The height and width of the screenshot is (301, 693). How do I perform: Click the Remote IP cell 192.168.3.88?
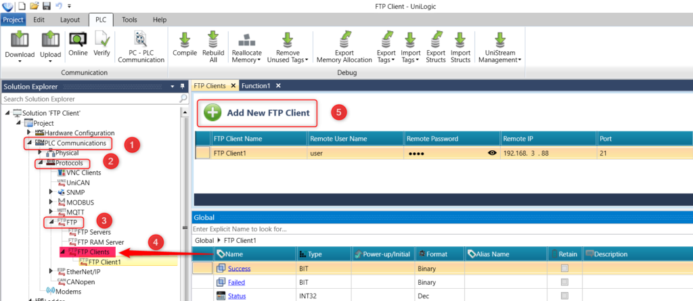[x=548, y=153]
